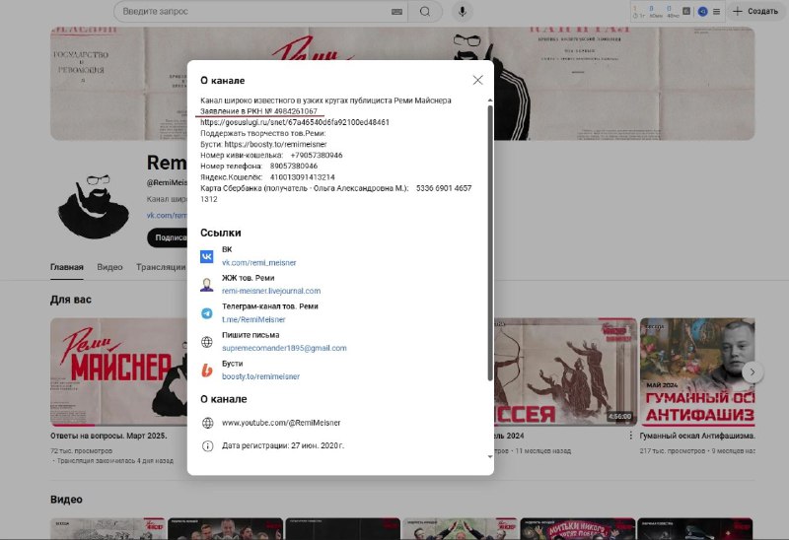The width and height of the screenshot is (789, 540).
Task: Close the О канале dialog
Action: click(x=477, y=80)
